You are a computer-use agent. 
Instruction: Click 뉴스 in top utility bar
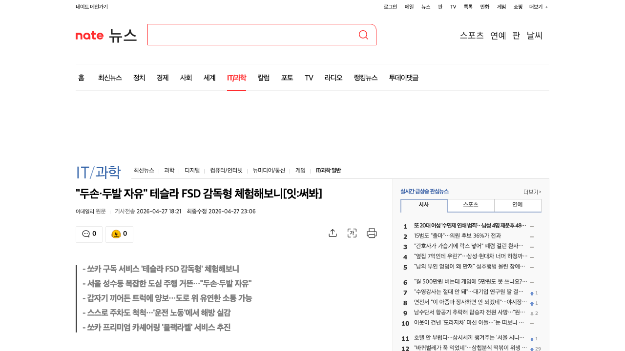coord(426,7)
